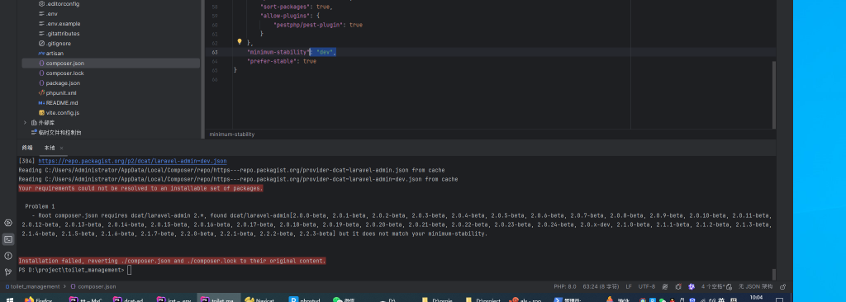Switch to the 终端 terminal tab

pyautogui.click(x=27, y=148)
